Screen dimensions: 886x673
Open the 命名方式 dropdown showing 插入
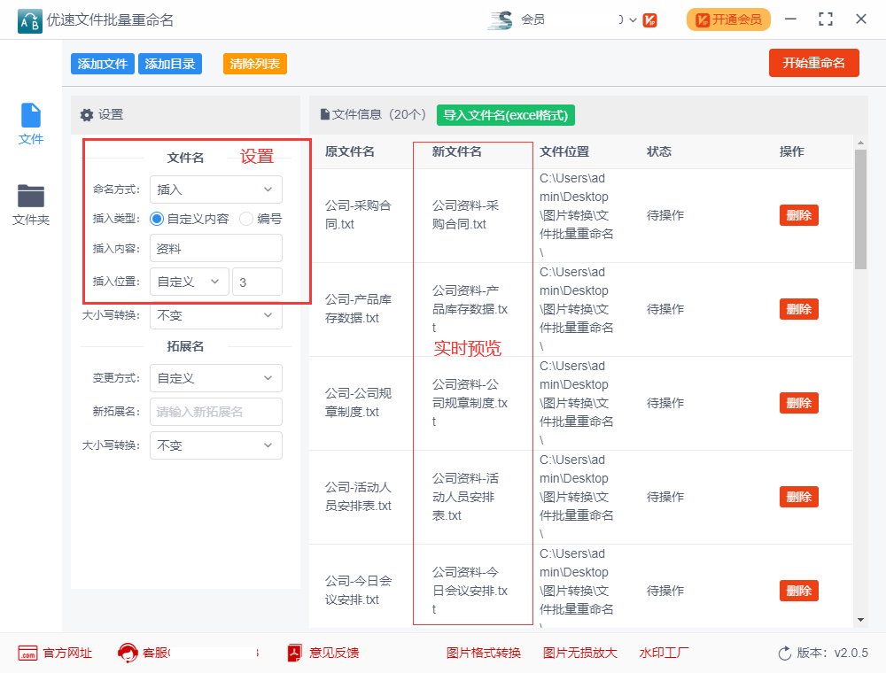216,190
